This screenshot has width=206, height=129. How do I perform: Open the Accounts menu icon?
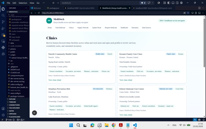click(x=3, y=109)
